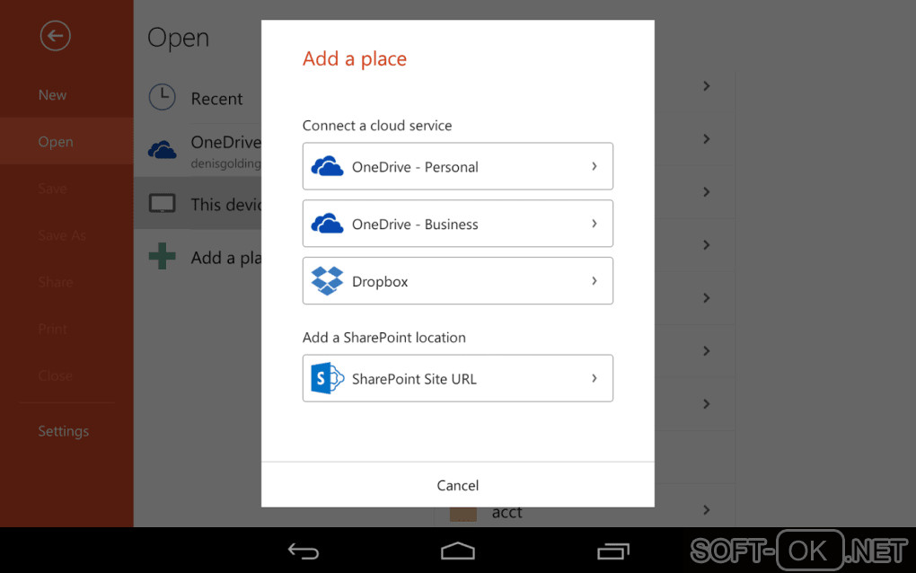Open the This device entry

coord(198,203)
